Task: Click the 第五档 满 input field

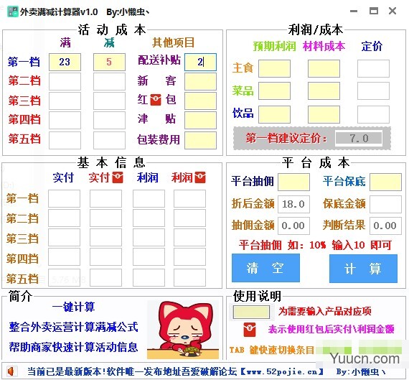Action: [65, 141]
